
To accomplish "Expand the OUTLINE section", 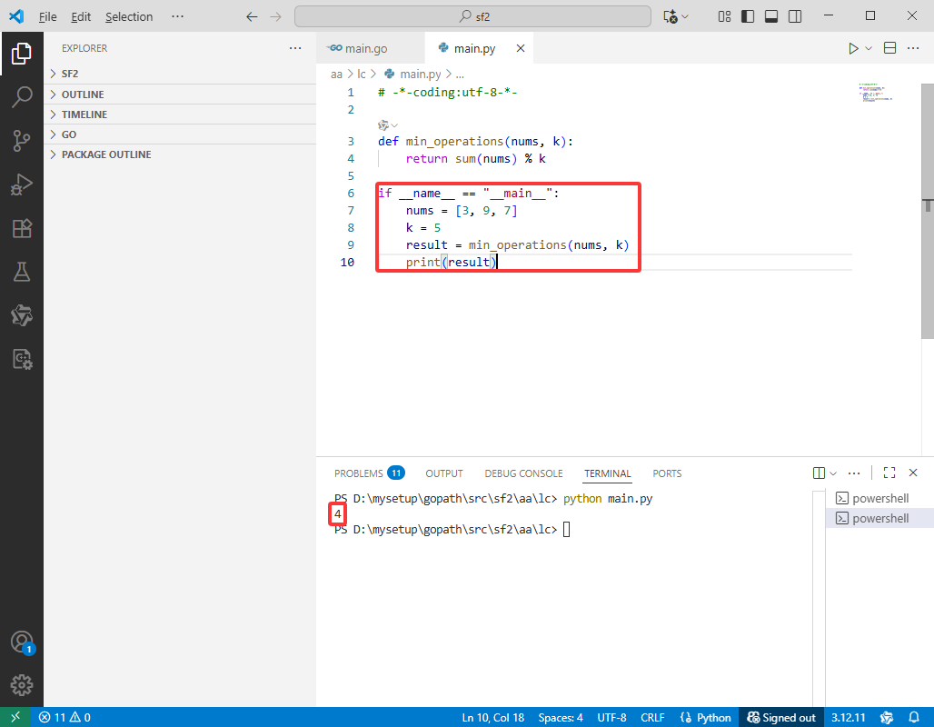I will coord(180,95).
